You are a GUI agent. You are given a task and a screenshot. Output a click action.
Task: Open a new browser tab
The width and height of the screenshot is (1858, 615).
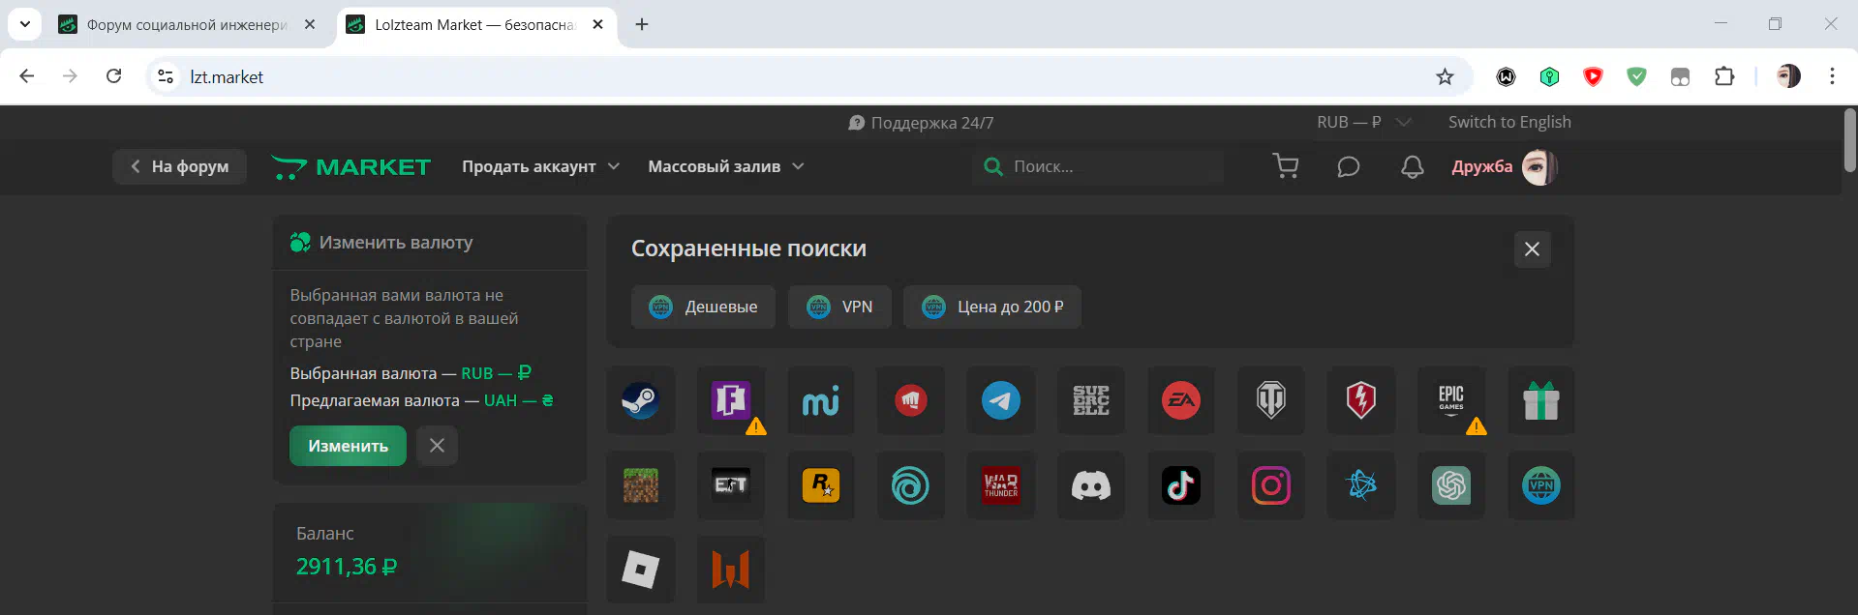click(x=642, y=24)
